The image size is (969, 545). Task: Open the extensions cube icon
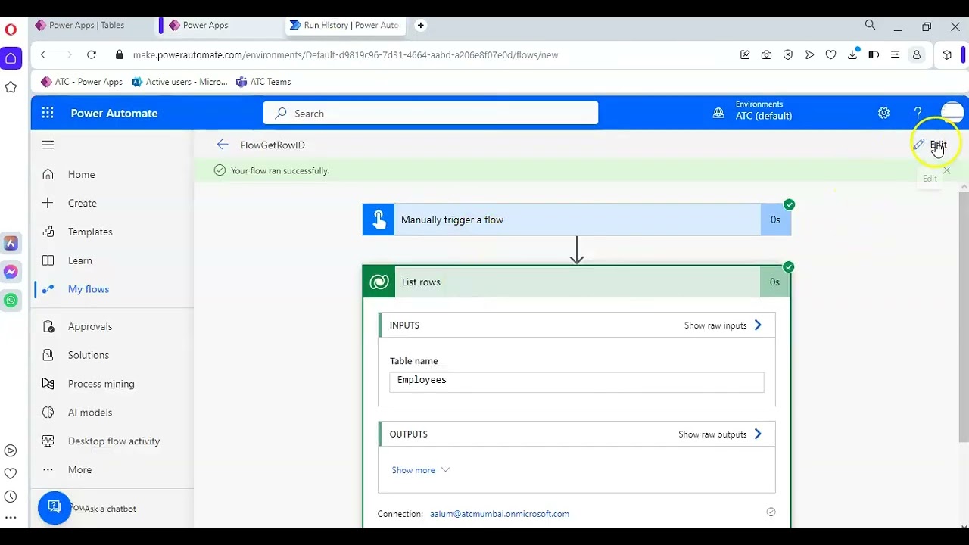tap(946, 54)
